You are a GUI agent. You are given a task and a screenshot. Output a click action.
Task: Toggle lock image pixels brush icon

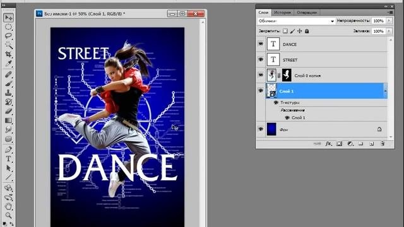click(292, 31)
